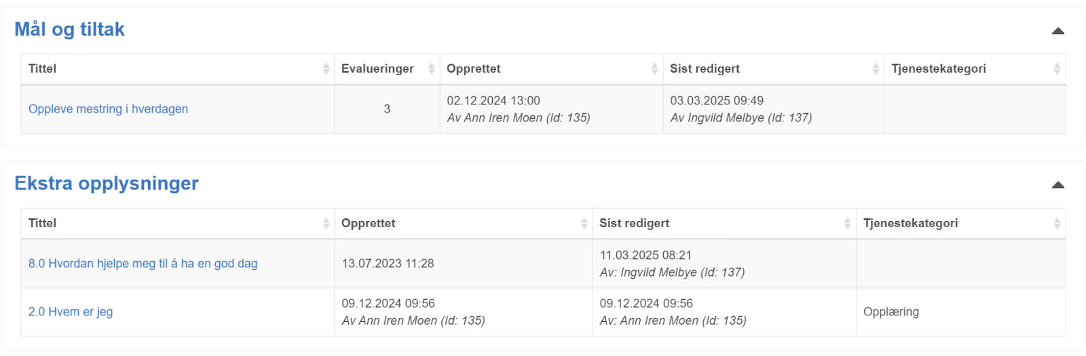Collapse the Mål og tiltak section

pos(1057,31)
